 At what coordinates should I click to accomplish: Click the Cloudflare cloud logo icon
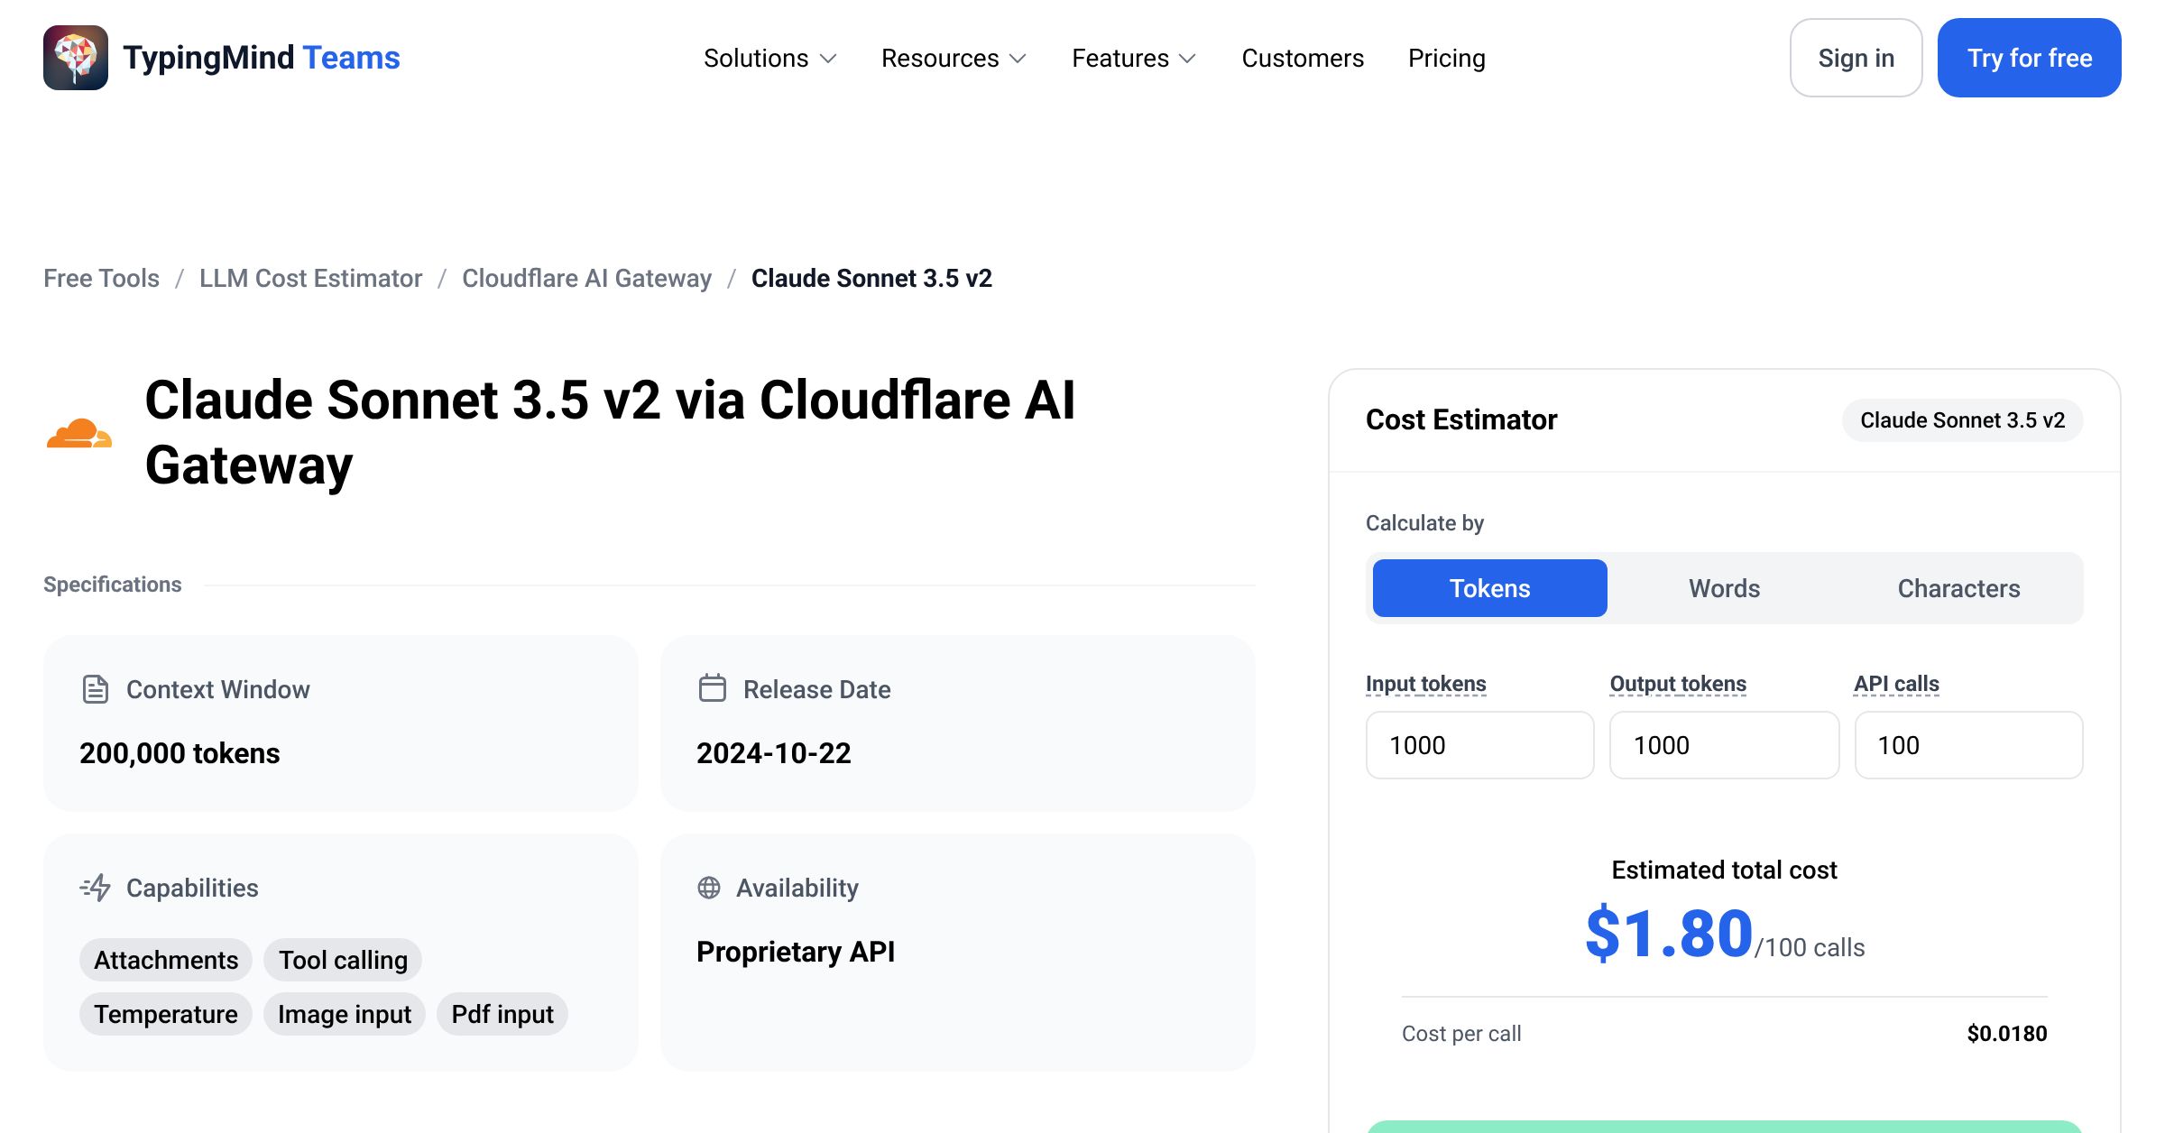79,433
